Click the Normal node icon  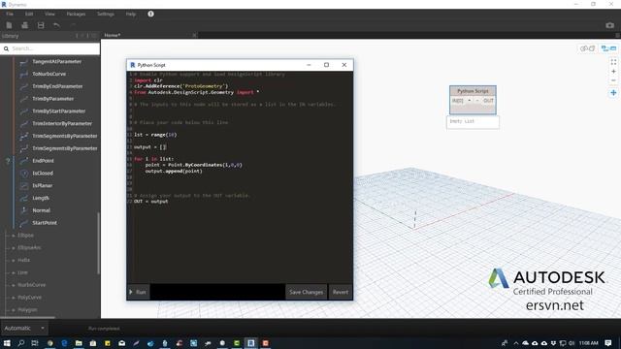point(23,210)
